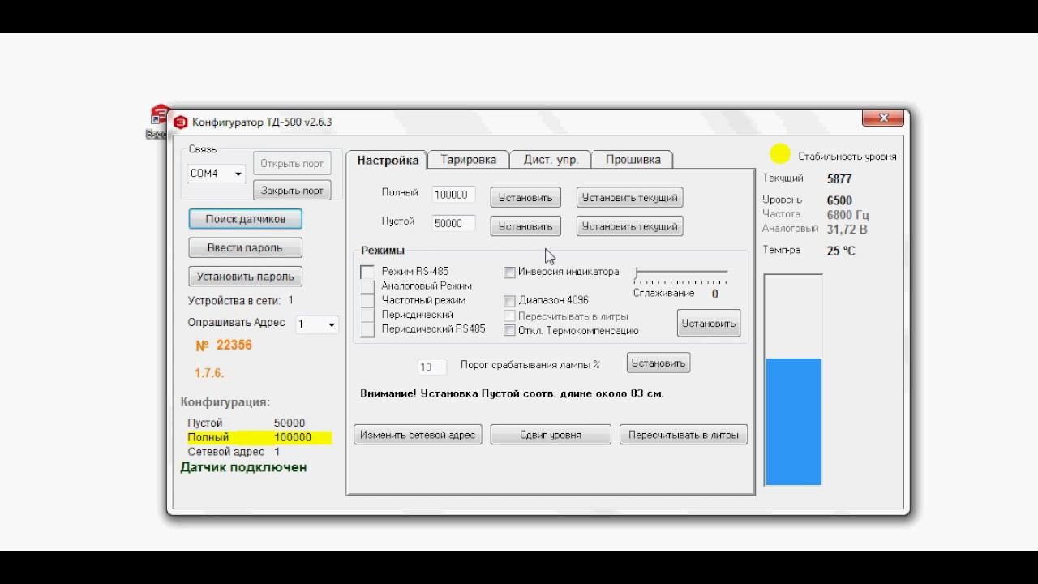Click Установить текущий for Полный
Screen dimensions: 1038x584
point(630,197)
